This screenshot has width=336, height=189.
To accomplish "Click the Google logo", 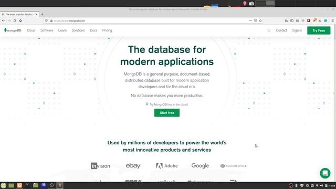I will click(x=200, y=166).
